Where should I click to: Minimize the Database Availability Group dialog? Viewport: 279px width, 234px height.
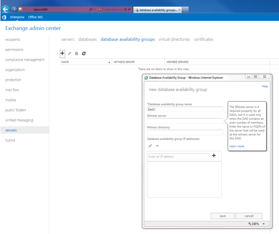click(x=249, y=77)
